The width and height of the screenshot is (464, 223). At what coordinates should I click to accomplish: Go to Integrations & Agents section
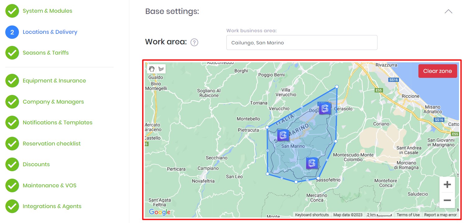coord(52,206)
